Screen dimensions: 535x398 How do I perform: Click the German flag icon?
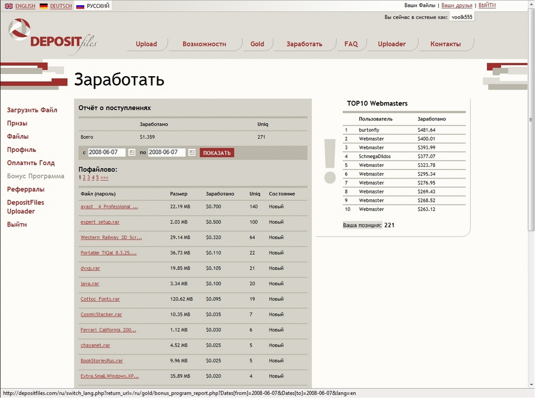[x=44, y=6]
